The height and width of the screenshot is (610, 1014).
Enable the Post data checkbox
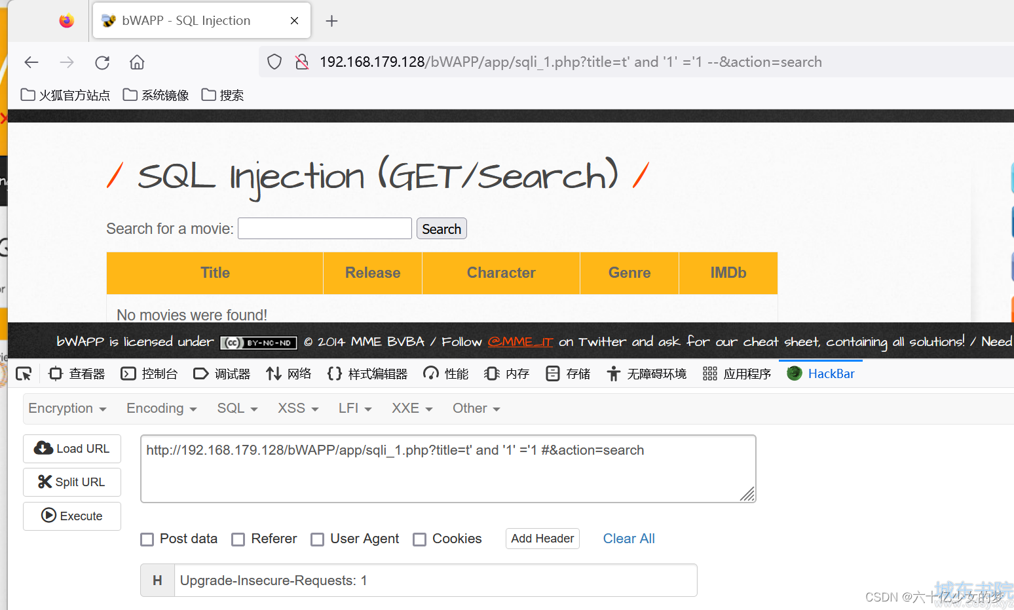[147, 539]
